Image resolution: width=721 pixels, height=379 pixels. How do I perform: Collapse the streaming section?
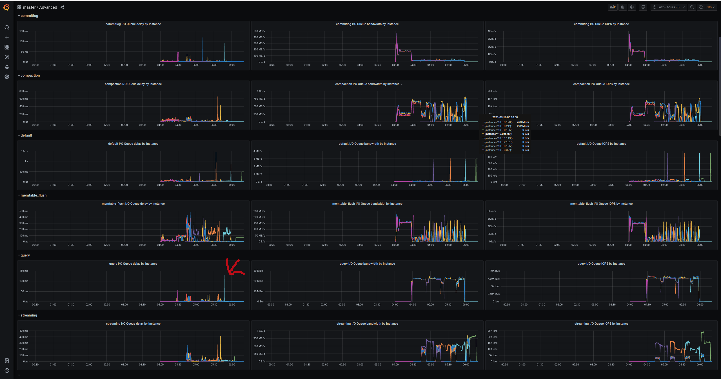28,315
